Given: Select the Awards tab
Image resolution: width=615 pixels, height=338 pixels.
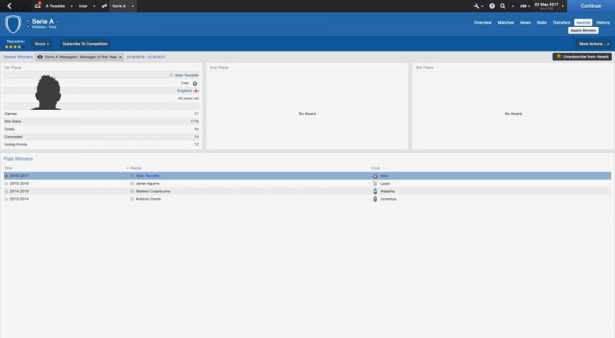Looking at the screenshot, I should point(583,22).
